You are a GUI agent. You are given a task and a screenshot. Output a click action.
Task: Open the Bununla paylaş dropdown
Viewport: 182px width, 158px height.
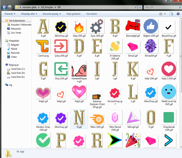coord(52,14)
